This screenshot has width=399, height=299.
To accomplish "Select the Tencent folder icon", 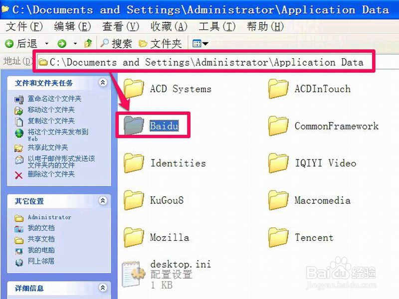I will 278,237.
